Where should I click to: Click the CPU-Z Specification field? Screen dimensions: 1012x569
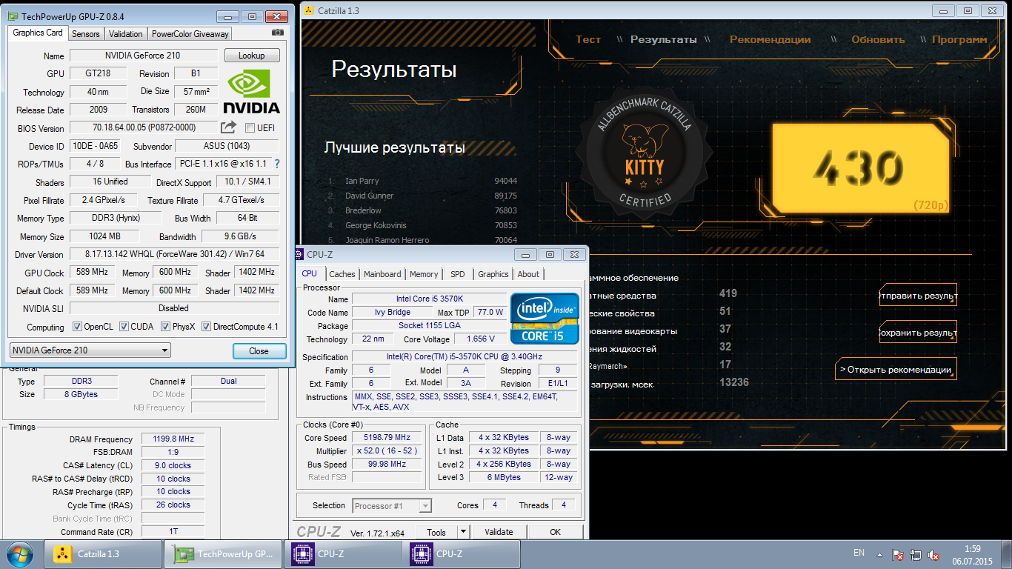[465, 357]
